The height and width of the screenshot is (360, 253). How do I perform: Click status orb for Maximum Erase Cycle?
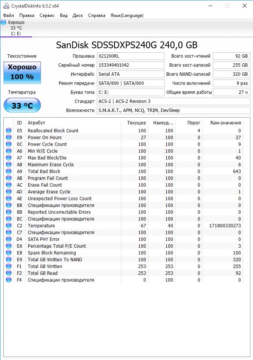9,164
